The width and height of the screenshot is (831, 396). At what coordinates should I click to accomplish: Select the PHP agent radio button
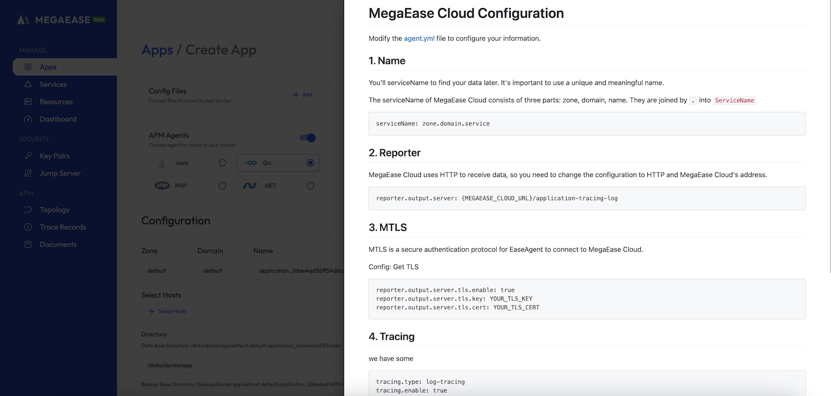[x=222, y=186]
